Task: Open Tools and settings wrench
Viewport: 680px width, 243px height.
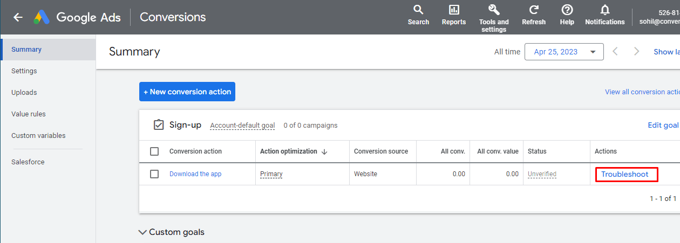Action: click(494, 17)
